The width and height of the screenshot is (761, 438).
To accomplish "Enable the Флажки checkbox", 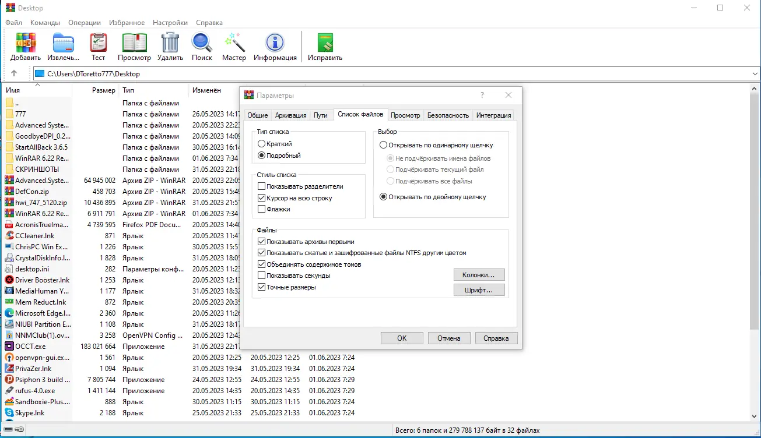I will (x=261, y=209).
